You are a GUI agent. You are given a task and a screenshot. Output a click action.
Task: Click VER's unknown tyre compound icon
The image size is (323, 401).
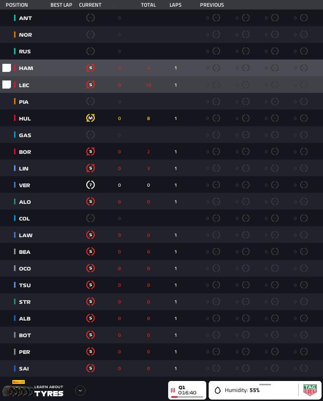point(90,185)
